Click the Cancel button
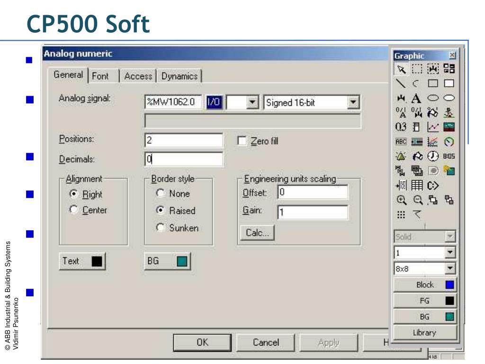This screenshot has width=485, height=364. click(266, 342)
